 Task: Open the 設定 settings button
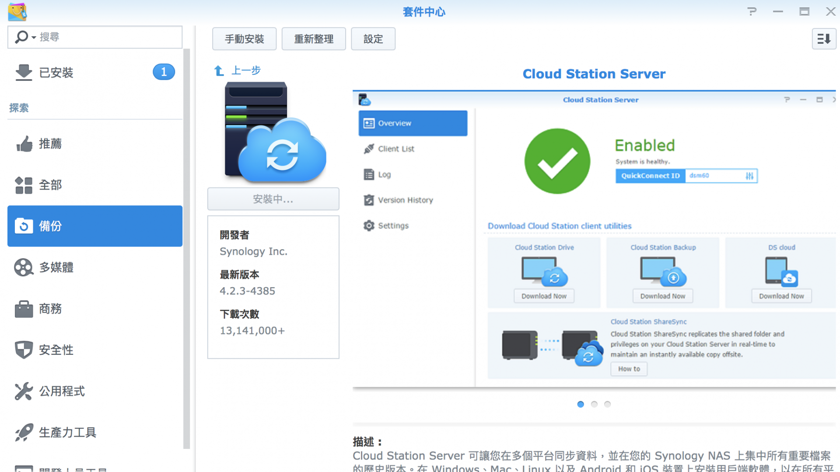tap(373, 39)
